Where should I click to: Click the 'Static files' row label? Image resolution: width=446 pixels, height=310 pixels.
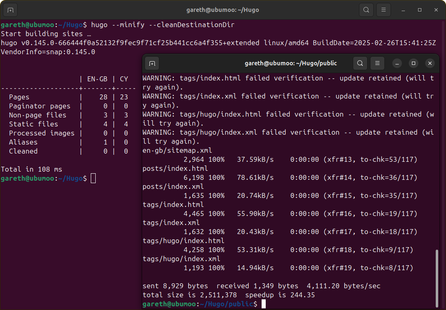34,124
